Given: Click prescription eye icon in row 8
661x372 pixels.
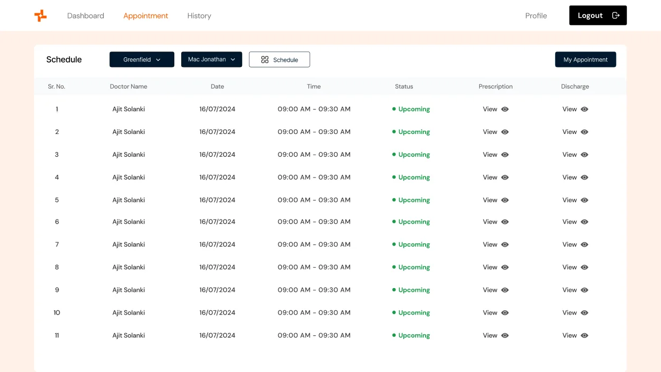Looking at the screenshot, I should pos(505,267).
